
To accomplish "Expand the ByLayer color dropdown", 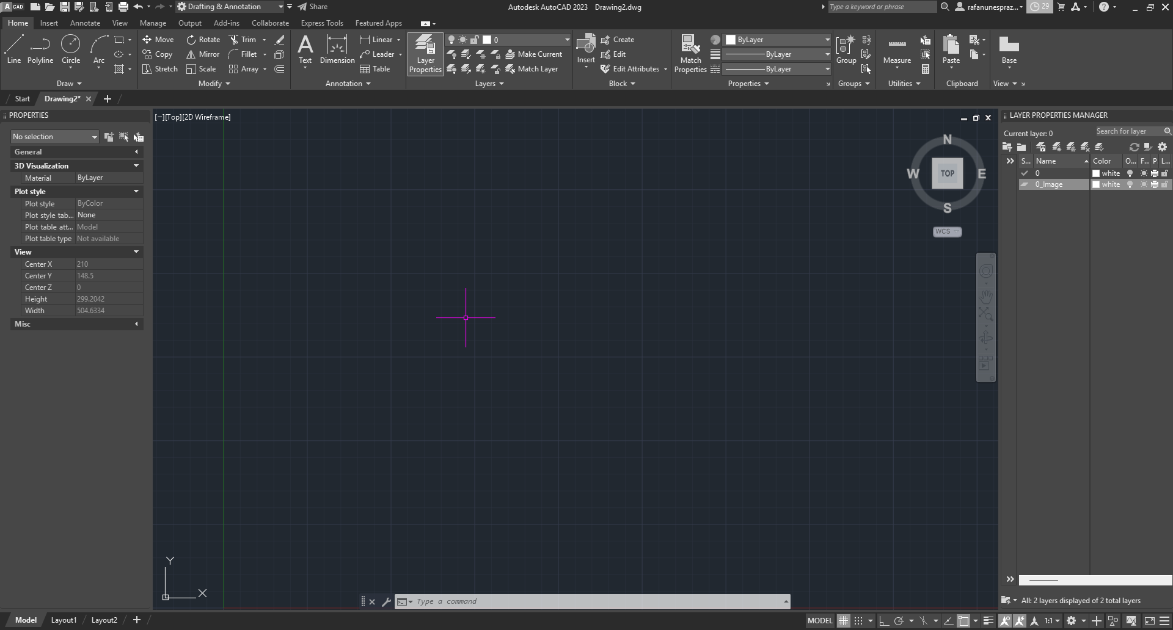I will (x=827, y=39).
